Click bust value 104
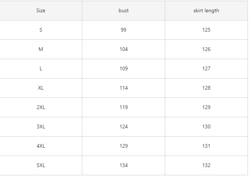This screenshot has width=249, height=176. pyautogui.click(x=124, y=49)
